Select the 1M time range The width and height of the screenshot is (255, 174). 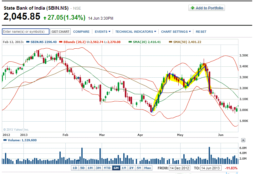pos(90,168)
